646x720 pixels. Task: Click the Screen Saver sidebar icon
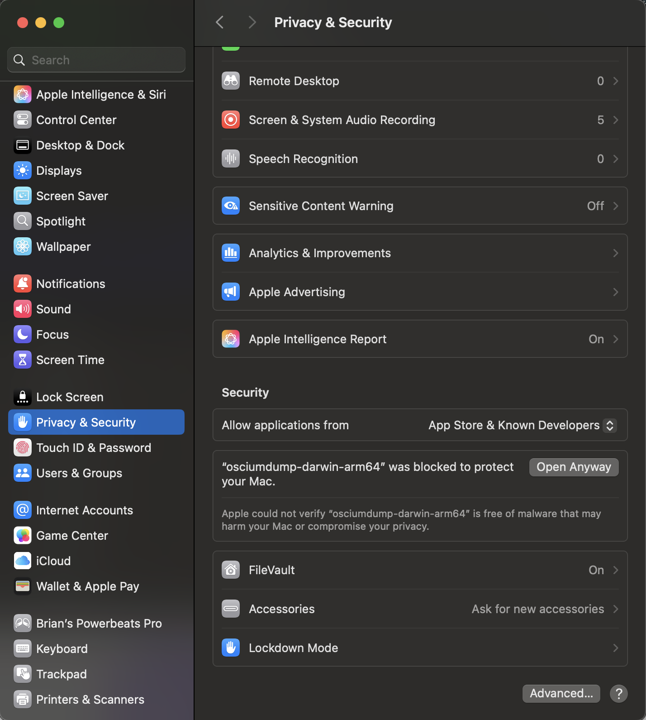pyautogui.click(x=23, y=196)
